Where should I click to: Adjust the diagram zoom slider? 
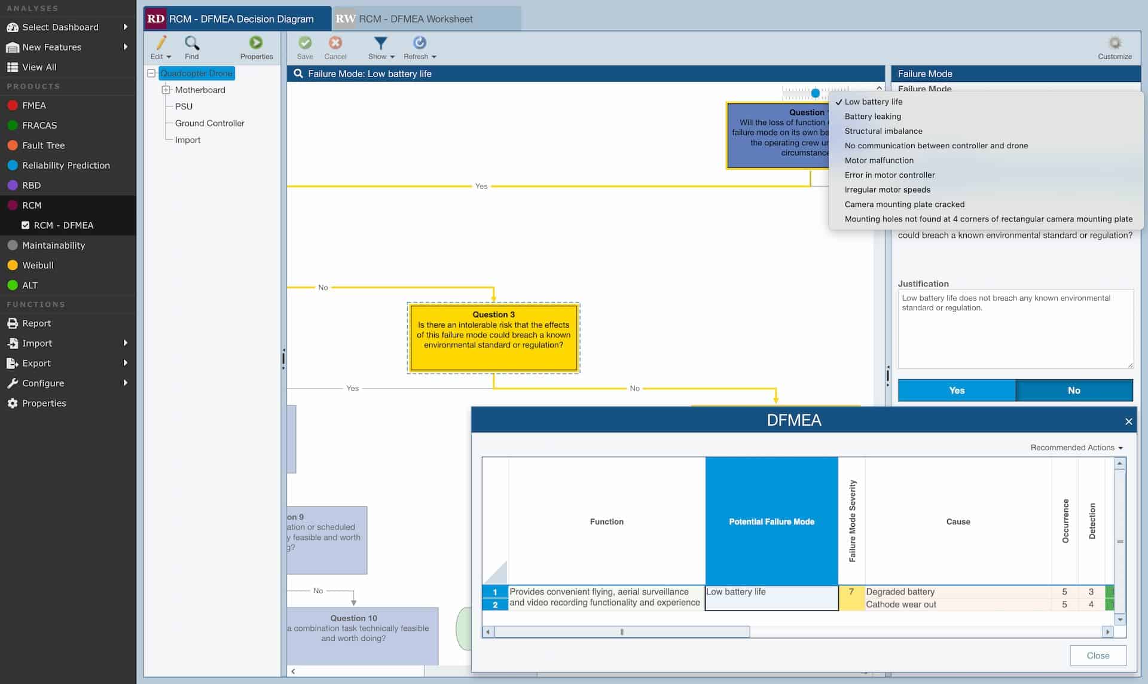coord(816,93)
